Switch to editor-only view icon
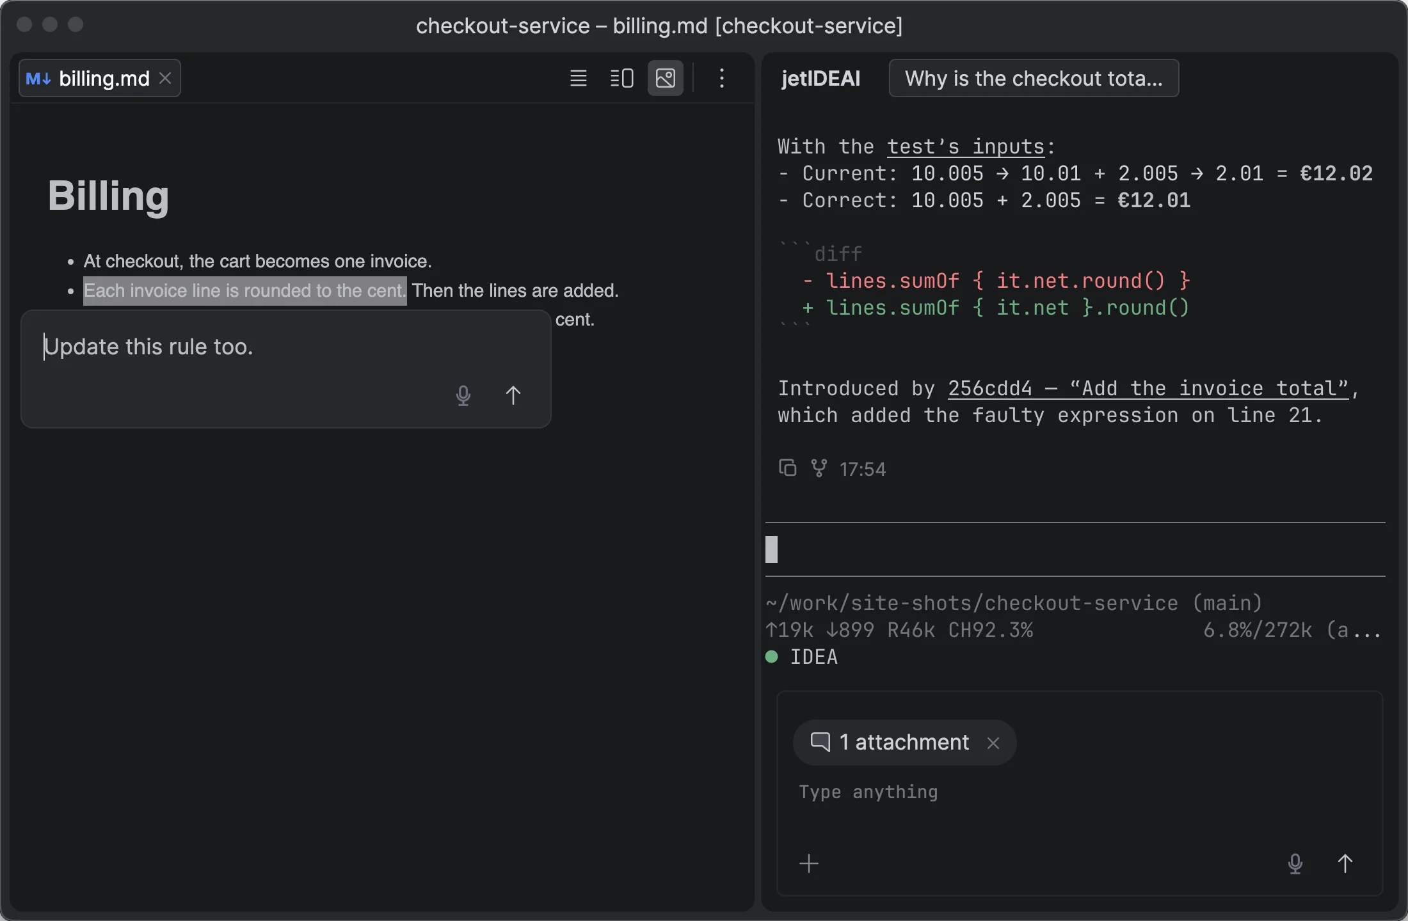The height and width of the screenshot is (921, 1408). (x=579, y=78)
